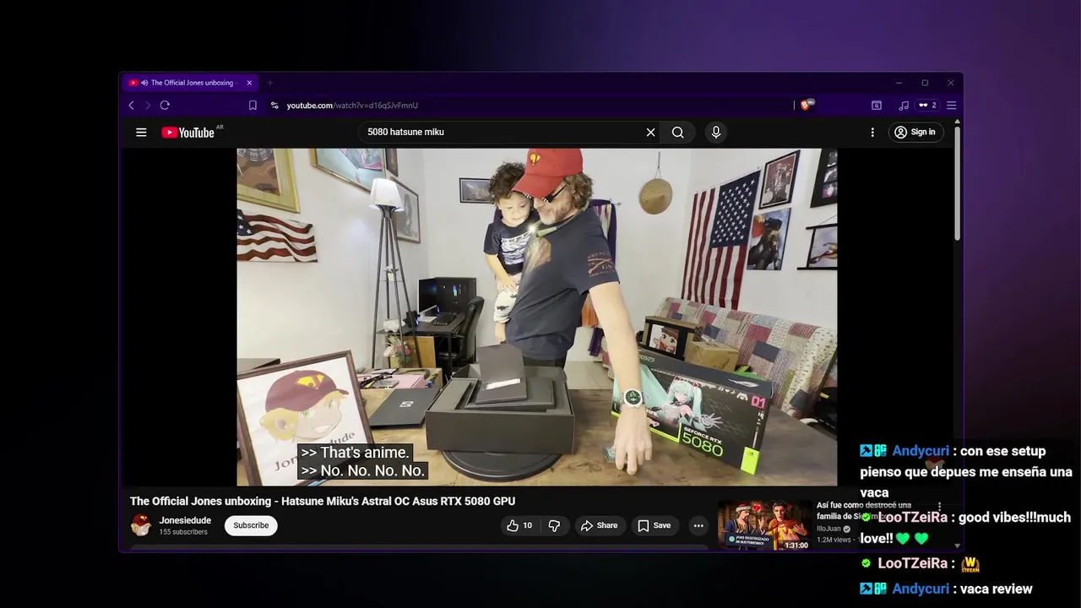Click '155 subscribers' text

[x=183, y=532]
